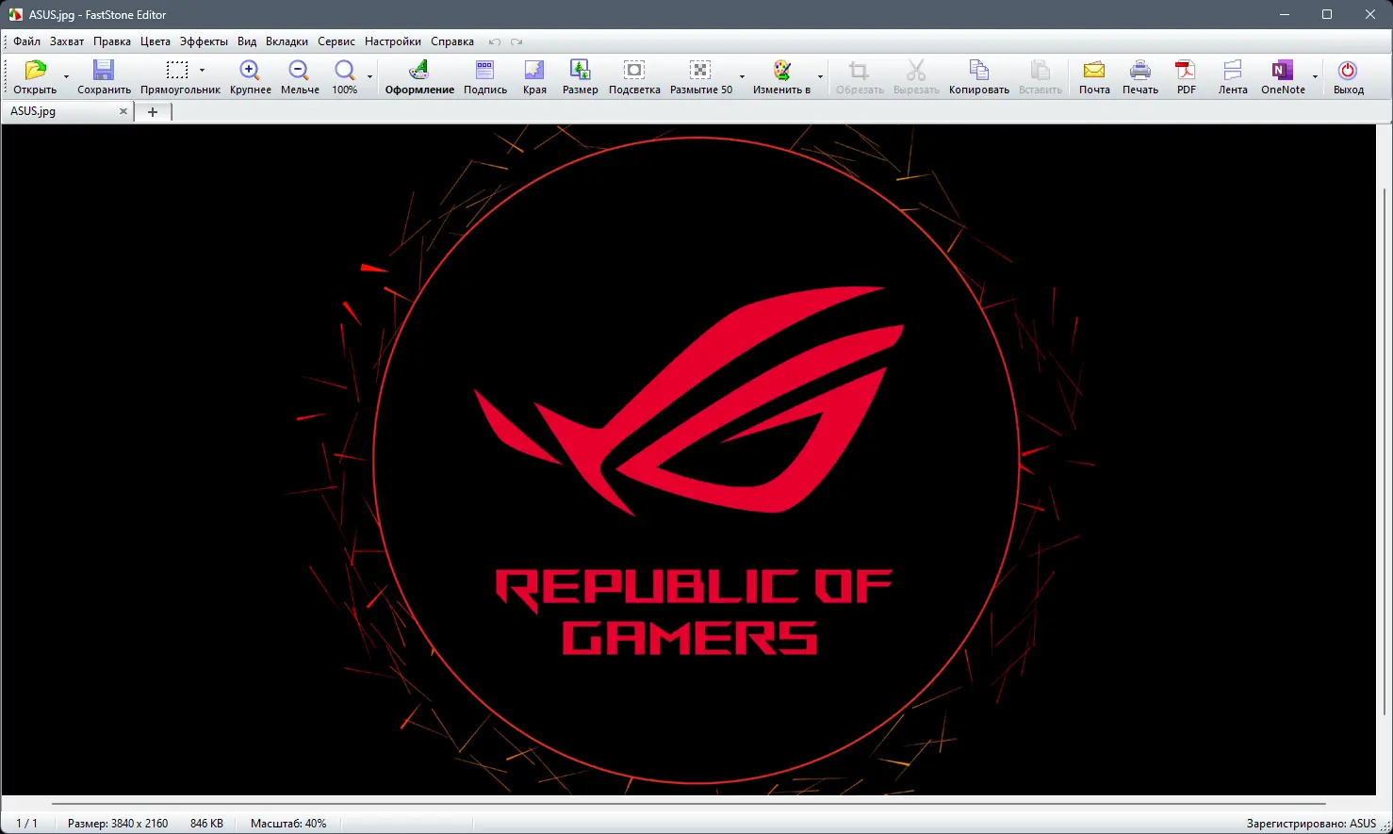Open the Края edge effects tool
The height and width of the screenshot is (834, 1393).
pos(534,76)
